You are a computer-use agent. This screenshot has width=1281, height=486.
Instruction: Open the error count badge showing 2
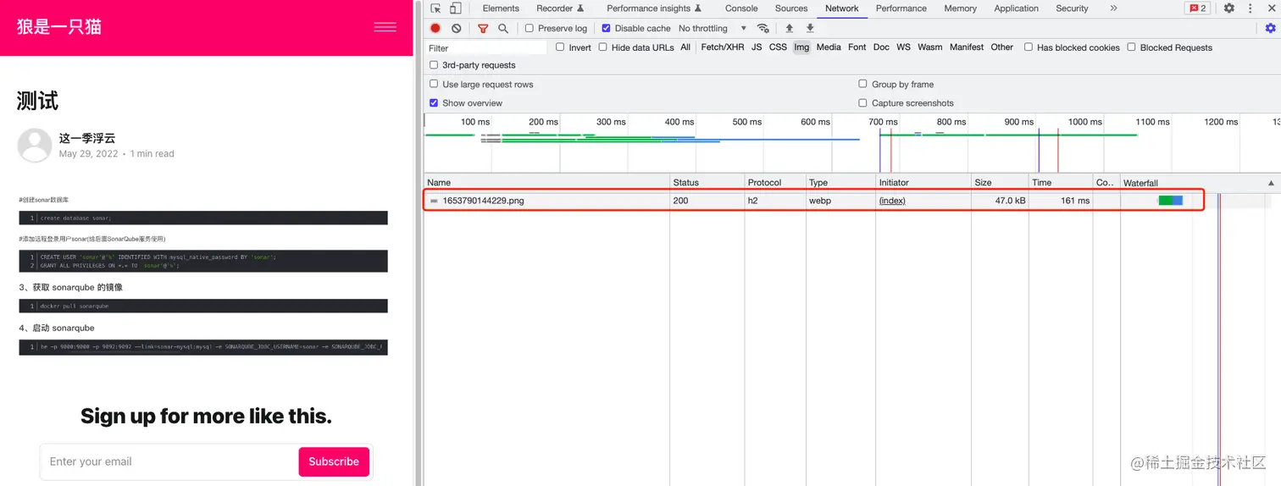pos(1198,8)
